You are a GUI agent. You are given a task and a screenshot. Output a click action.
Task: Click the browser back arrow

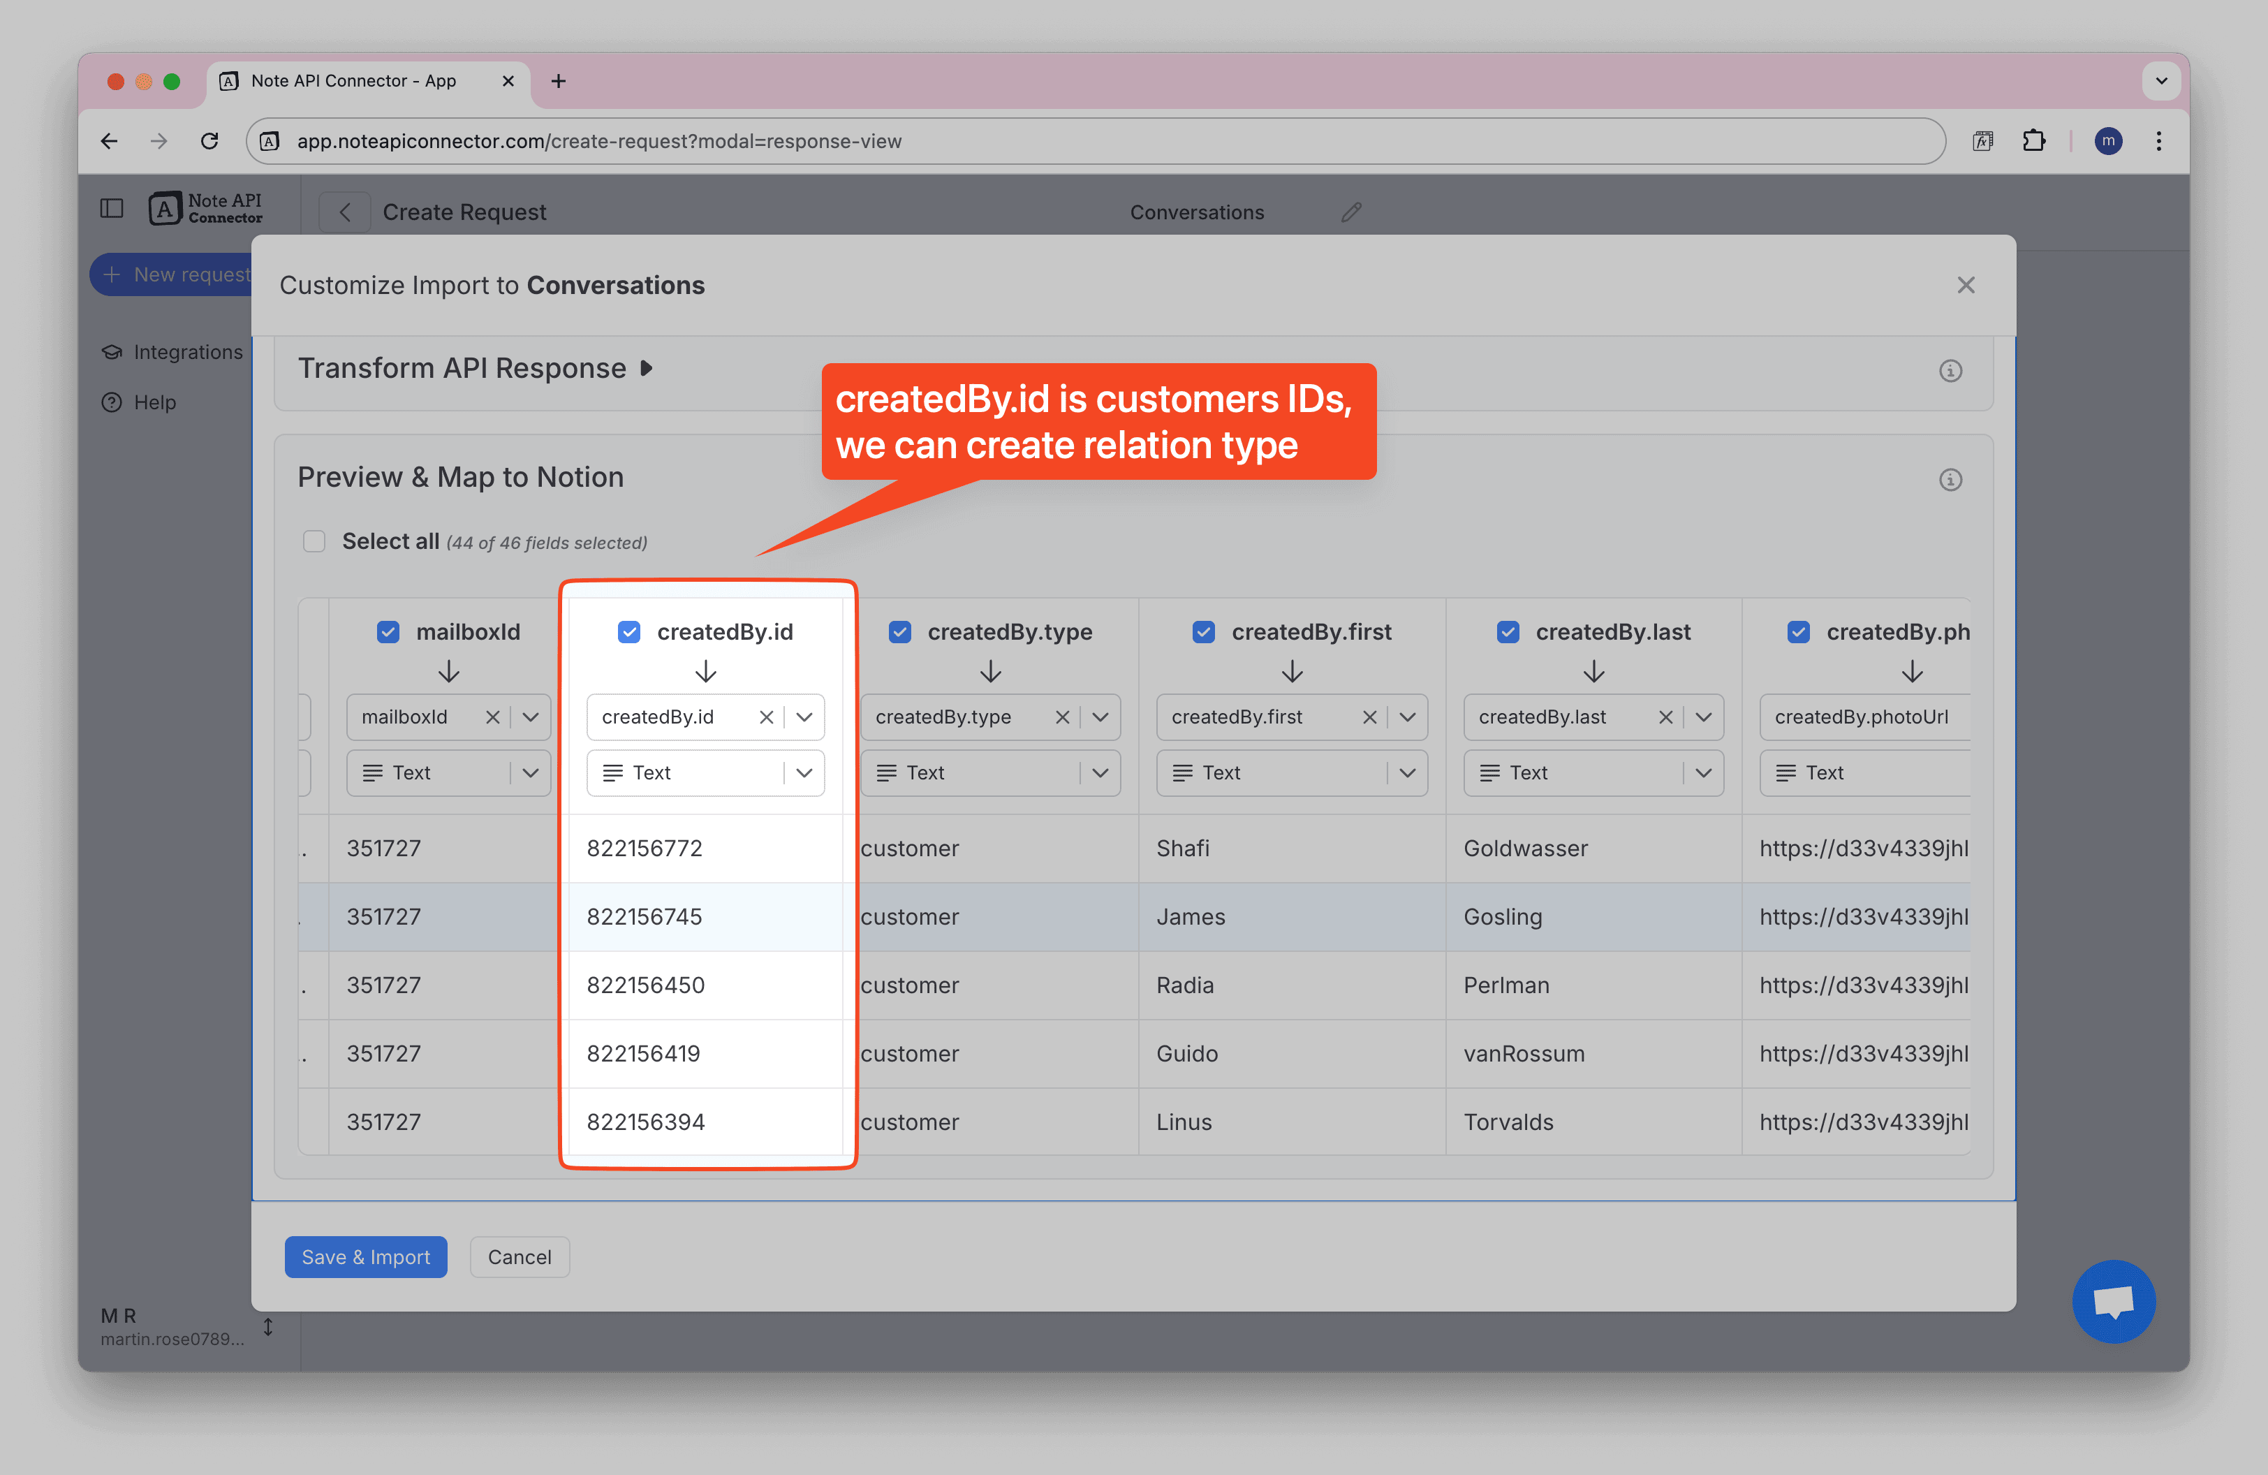pos(110,141)
